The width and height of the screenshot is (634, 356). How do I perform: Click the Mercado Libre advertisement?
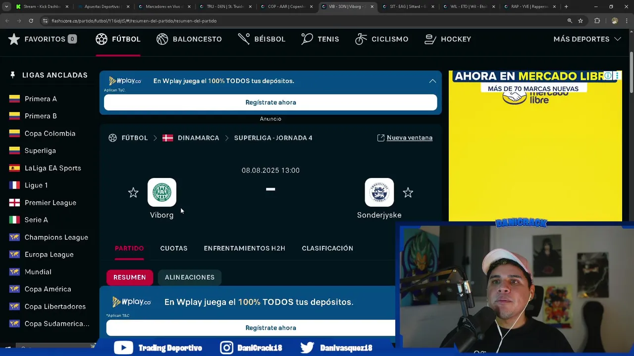(535, 146)
